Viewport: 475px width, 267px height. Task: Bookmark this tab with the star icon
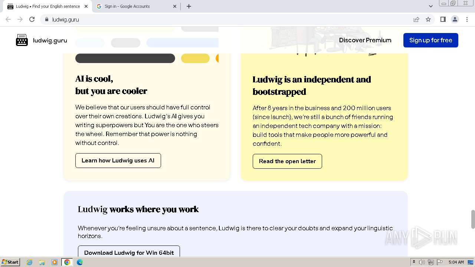click(428, 19)
